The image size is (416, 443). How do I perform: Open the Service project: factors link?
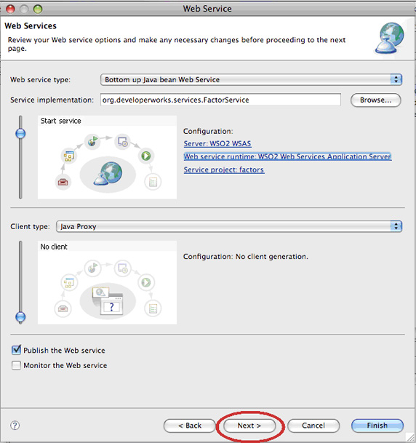coord(224,169)
